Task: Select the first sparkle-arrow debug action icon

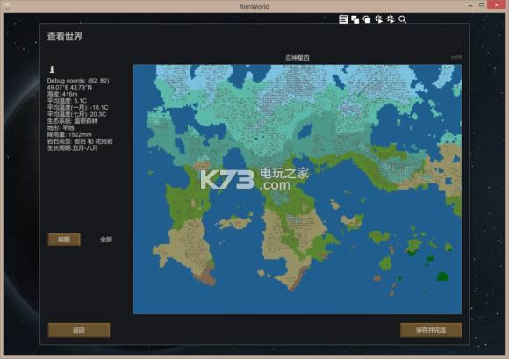Action: tap(378, 19)
